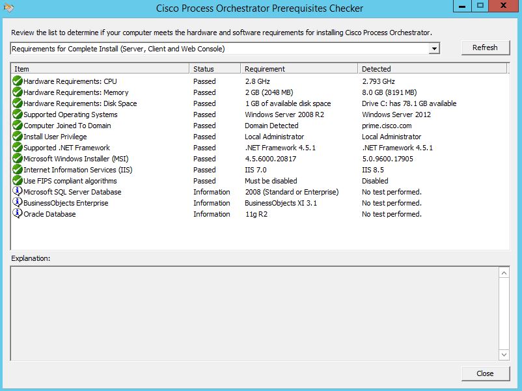Sort by the Detected column header
Viewport: 522px width, 391px height.
coord(432,68)
